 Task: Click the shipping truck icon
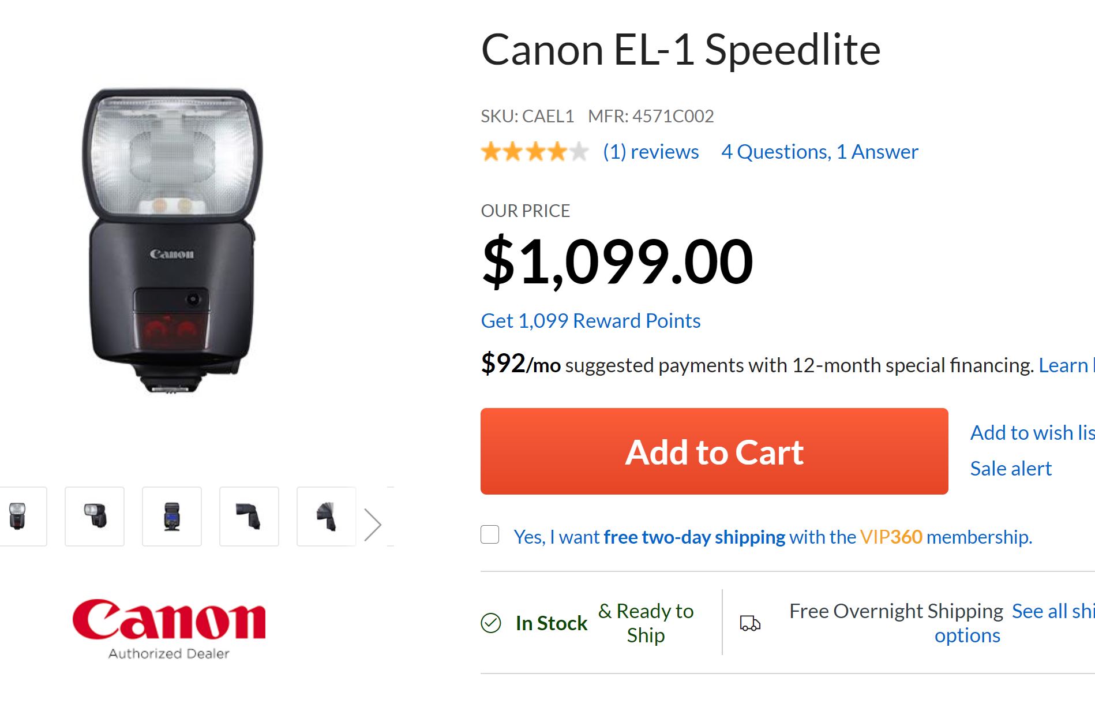click(x=750, y=623)
